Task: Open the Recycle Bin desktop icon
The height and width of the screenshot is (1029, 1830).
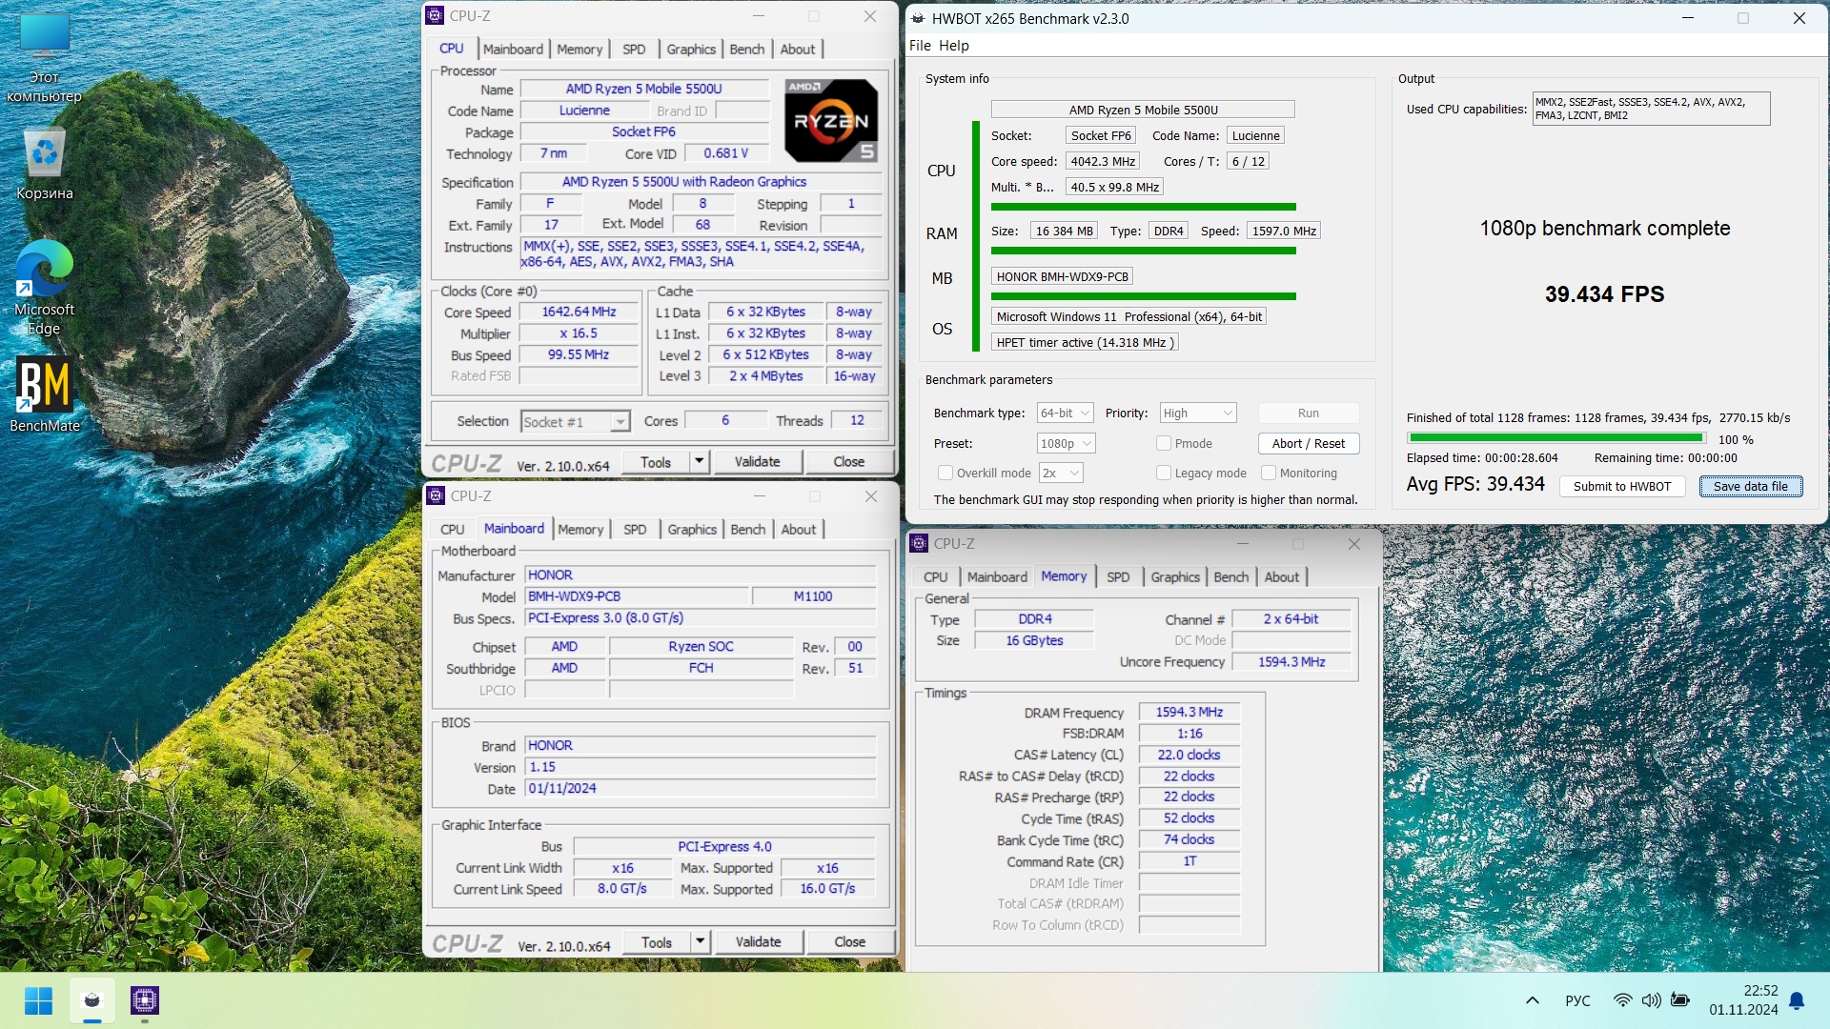Action: (x=44, y=164)
